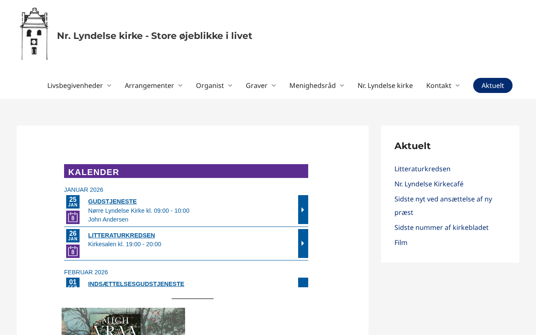Open Litteraturkredsen details via blue arrow
536x335 pixels.
pos(303,243)
